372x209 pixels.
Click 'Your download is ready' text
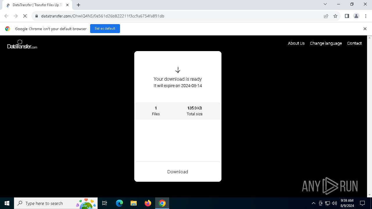[x=178, y=79]
